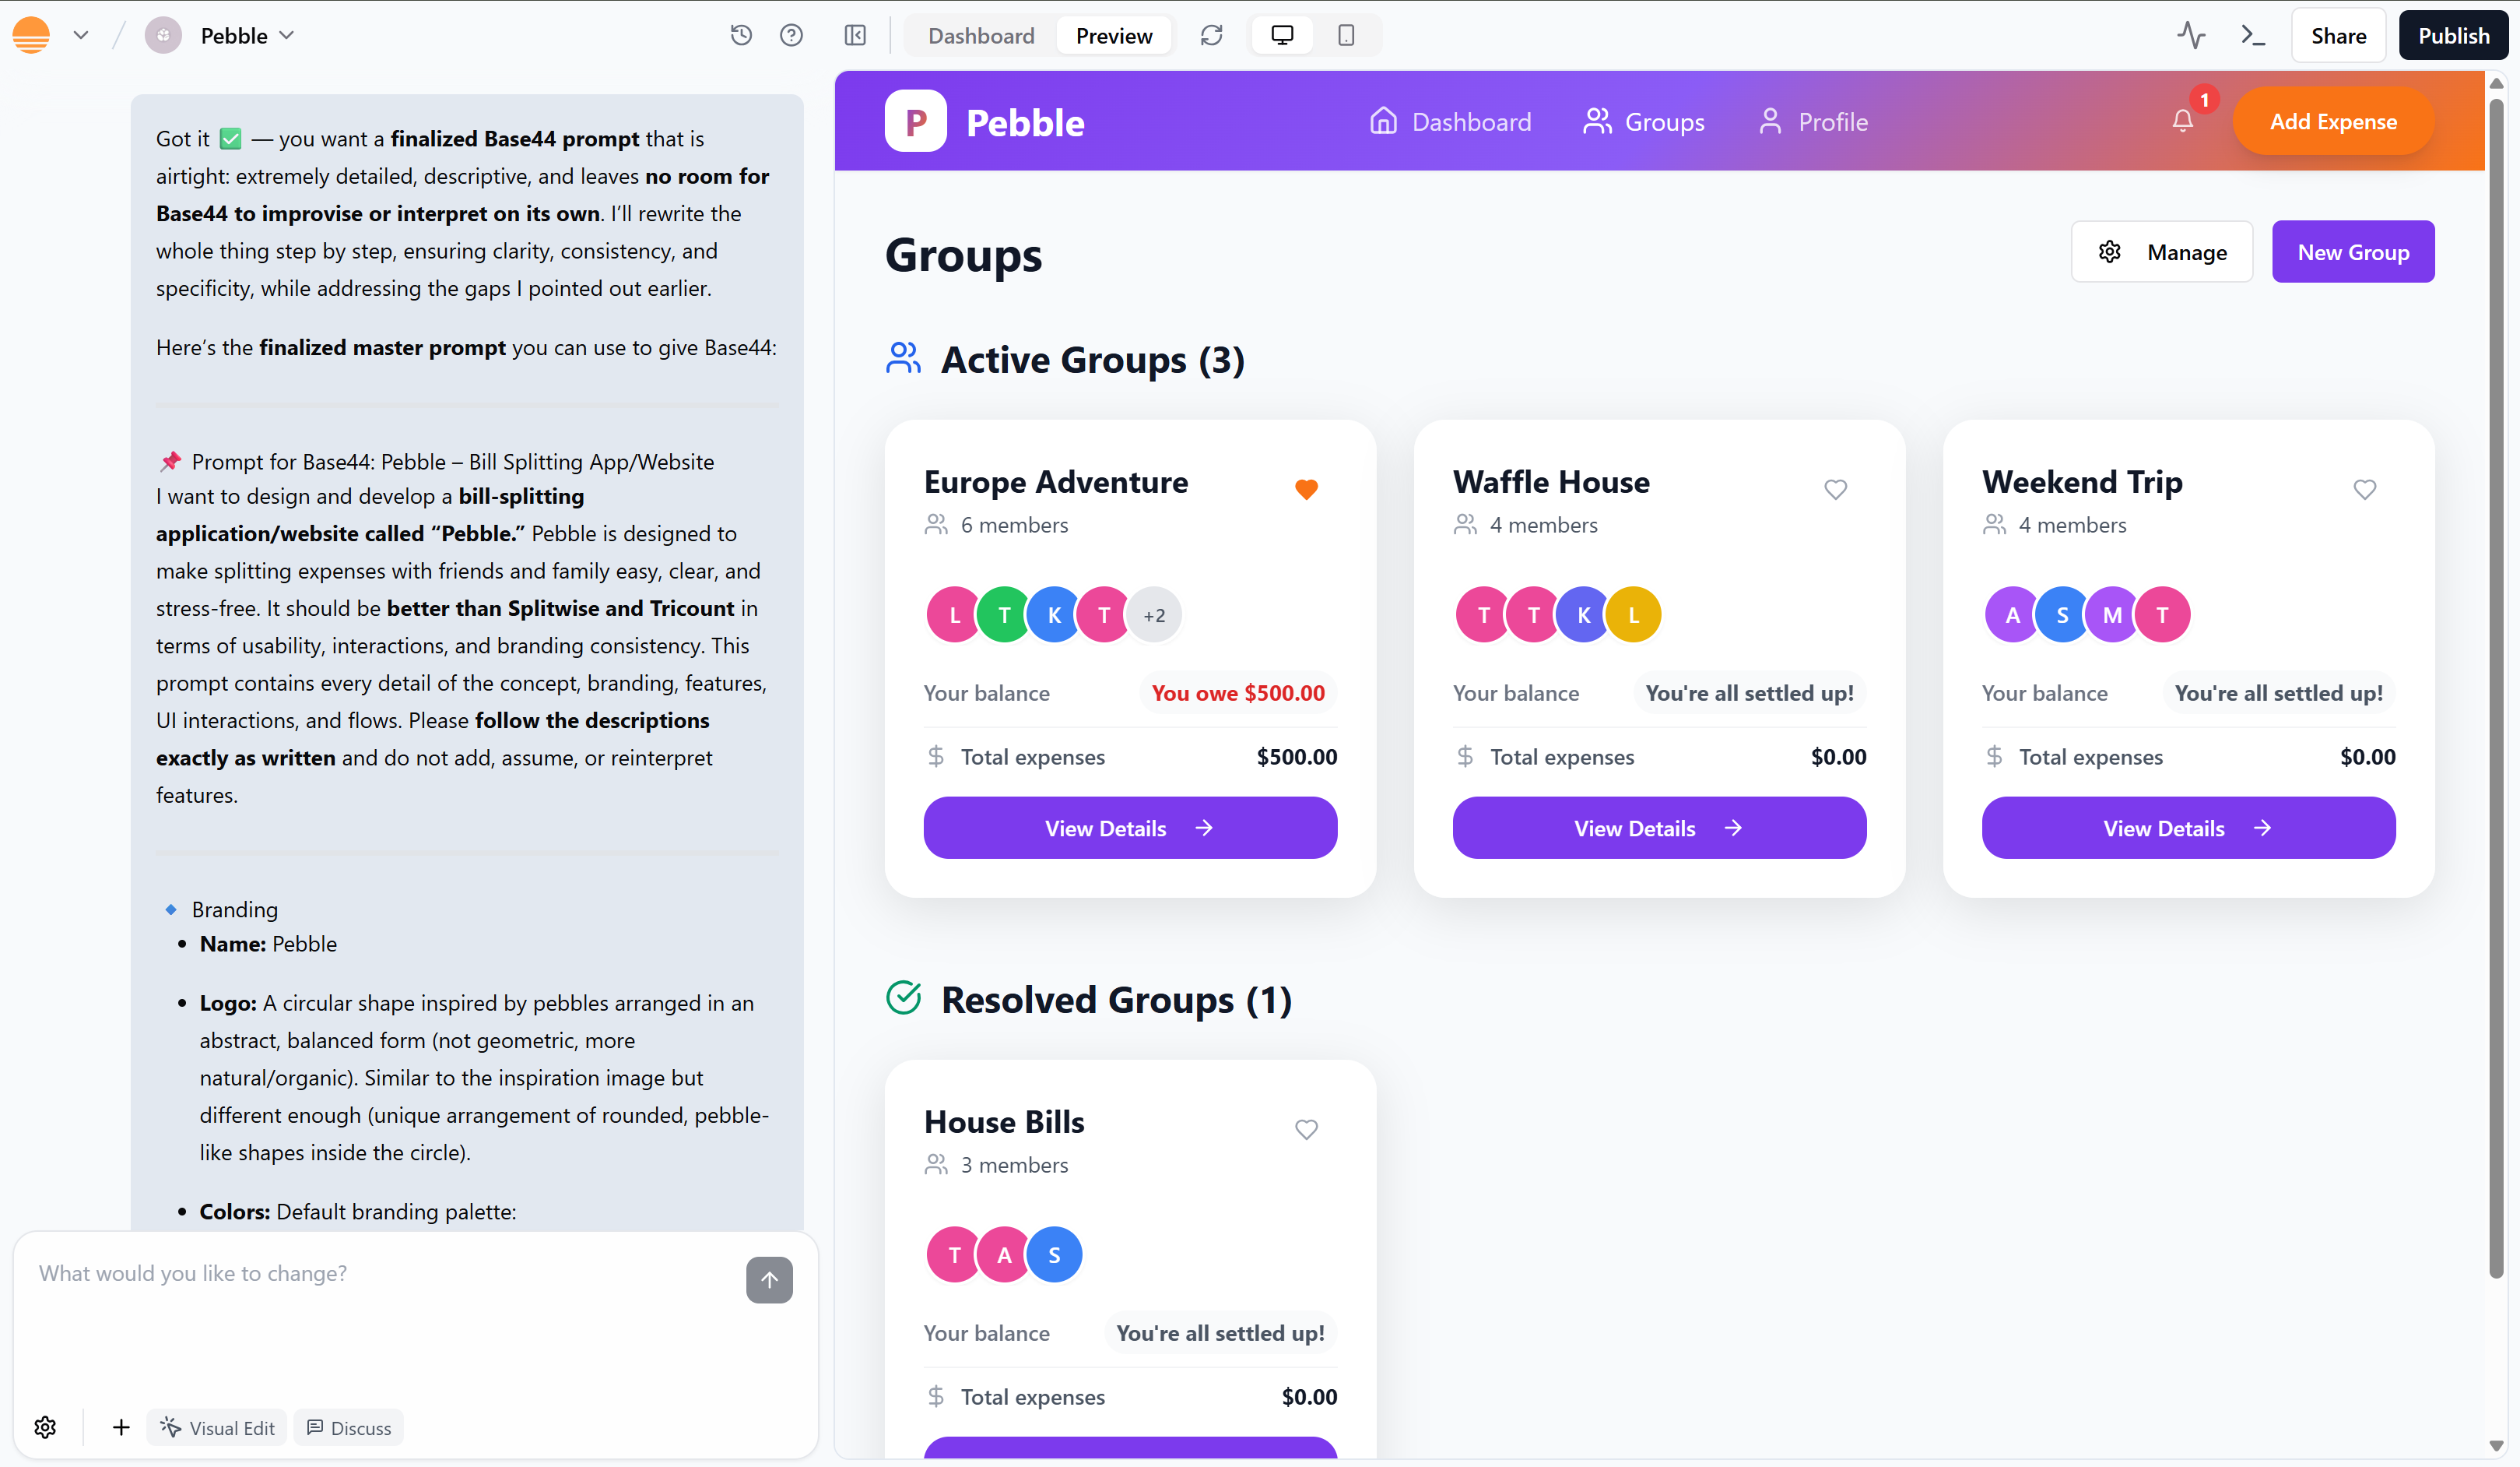Expand the workspace dropdown next to the logo

tap(81, 35)
